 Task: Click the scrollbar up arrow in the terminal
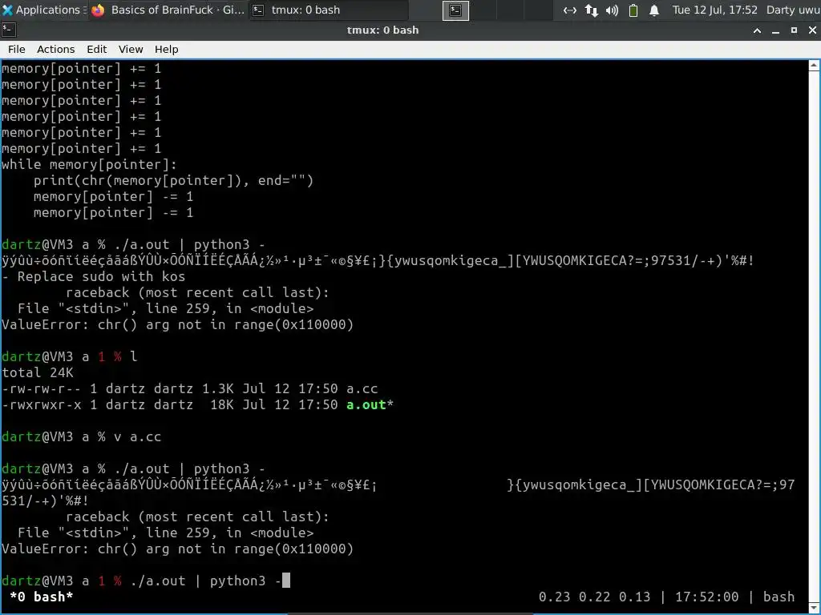click(x=814, y=66)
